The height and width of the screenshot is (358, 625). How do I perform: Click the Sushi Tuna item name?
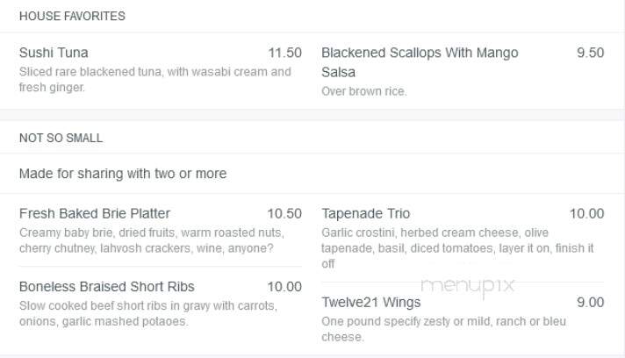pos(54,53)
